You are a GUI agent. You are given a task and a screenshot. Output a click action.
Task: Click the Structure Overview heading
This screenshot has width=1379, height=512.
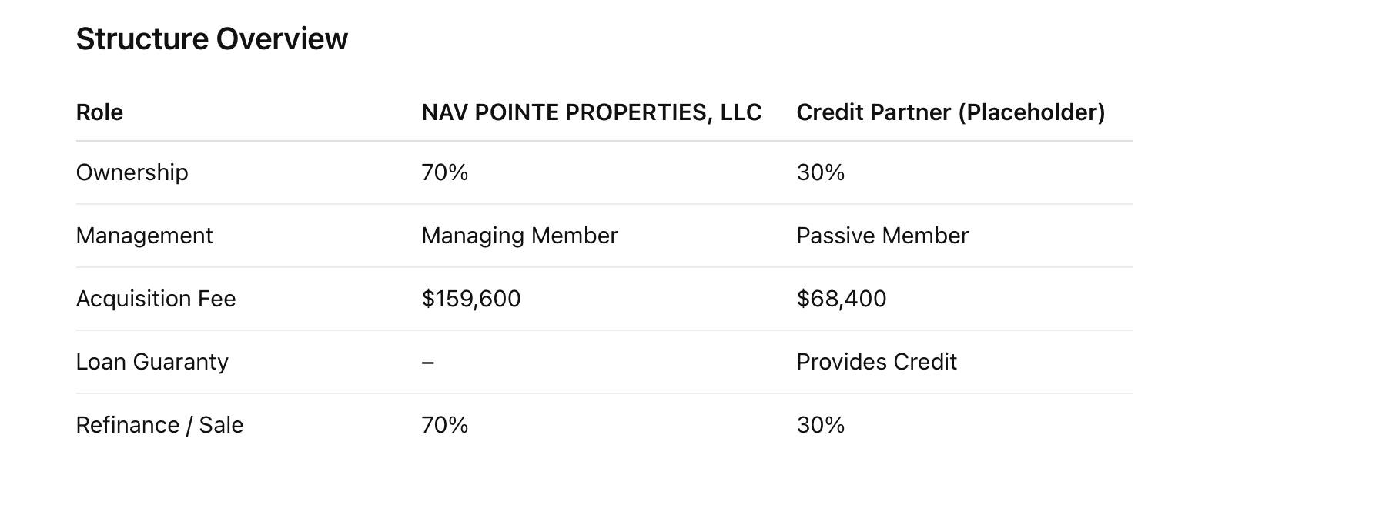pyautogui.click(x=212, y=39)
